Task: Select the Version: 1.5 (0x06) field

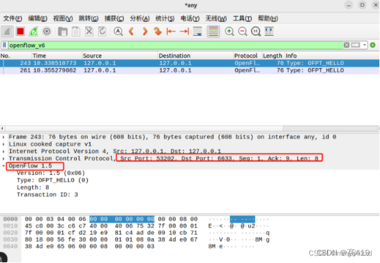Action: tap(51, 173)
